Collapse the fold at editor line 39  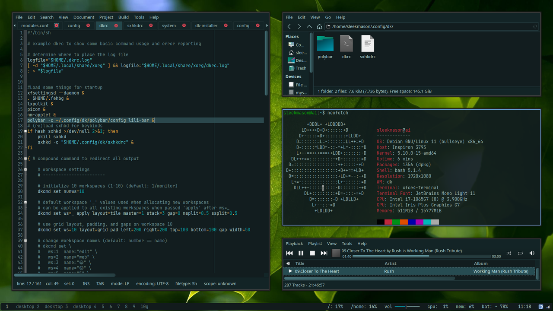click(25, 241)
